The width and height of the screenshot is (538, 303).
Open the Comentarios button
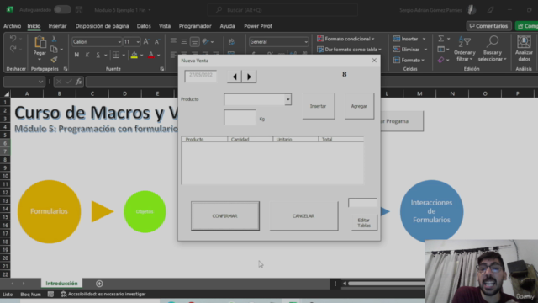click(x=489, y=26)
